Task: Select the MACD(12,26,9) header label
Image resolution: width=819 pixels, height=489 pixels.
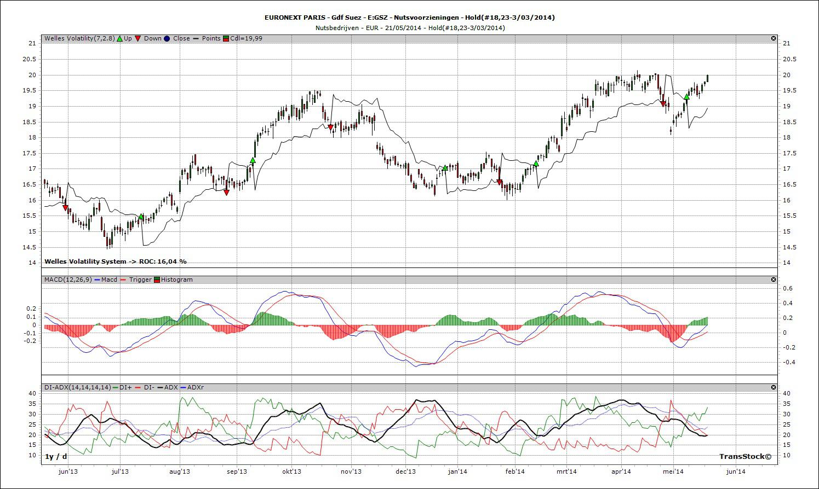Action: click(68, 280)
